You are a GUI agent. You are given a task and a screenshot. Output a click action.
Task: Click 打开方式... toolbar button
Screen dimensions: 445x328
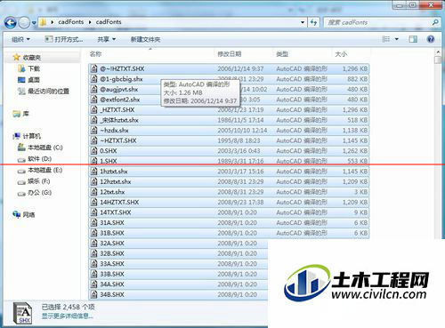(x=64, y=39)
